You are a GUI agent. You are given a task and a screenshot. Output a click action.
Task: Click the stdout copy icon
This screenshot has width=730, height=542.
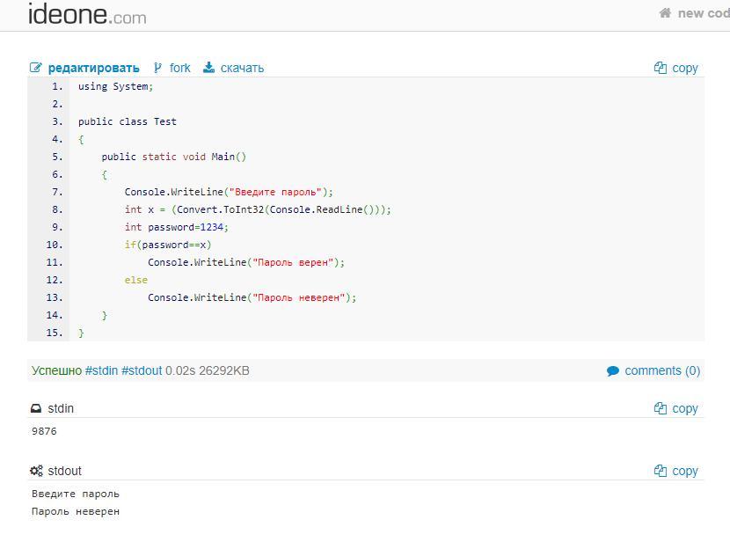click(x=661, y=471)
